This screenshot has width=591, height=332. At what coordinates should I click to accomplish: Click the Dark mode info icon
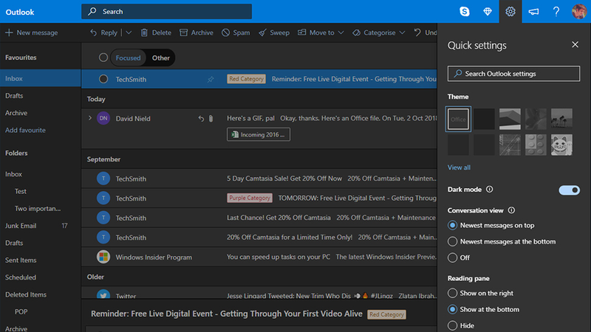tap(489, 190)
